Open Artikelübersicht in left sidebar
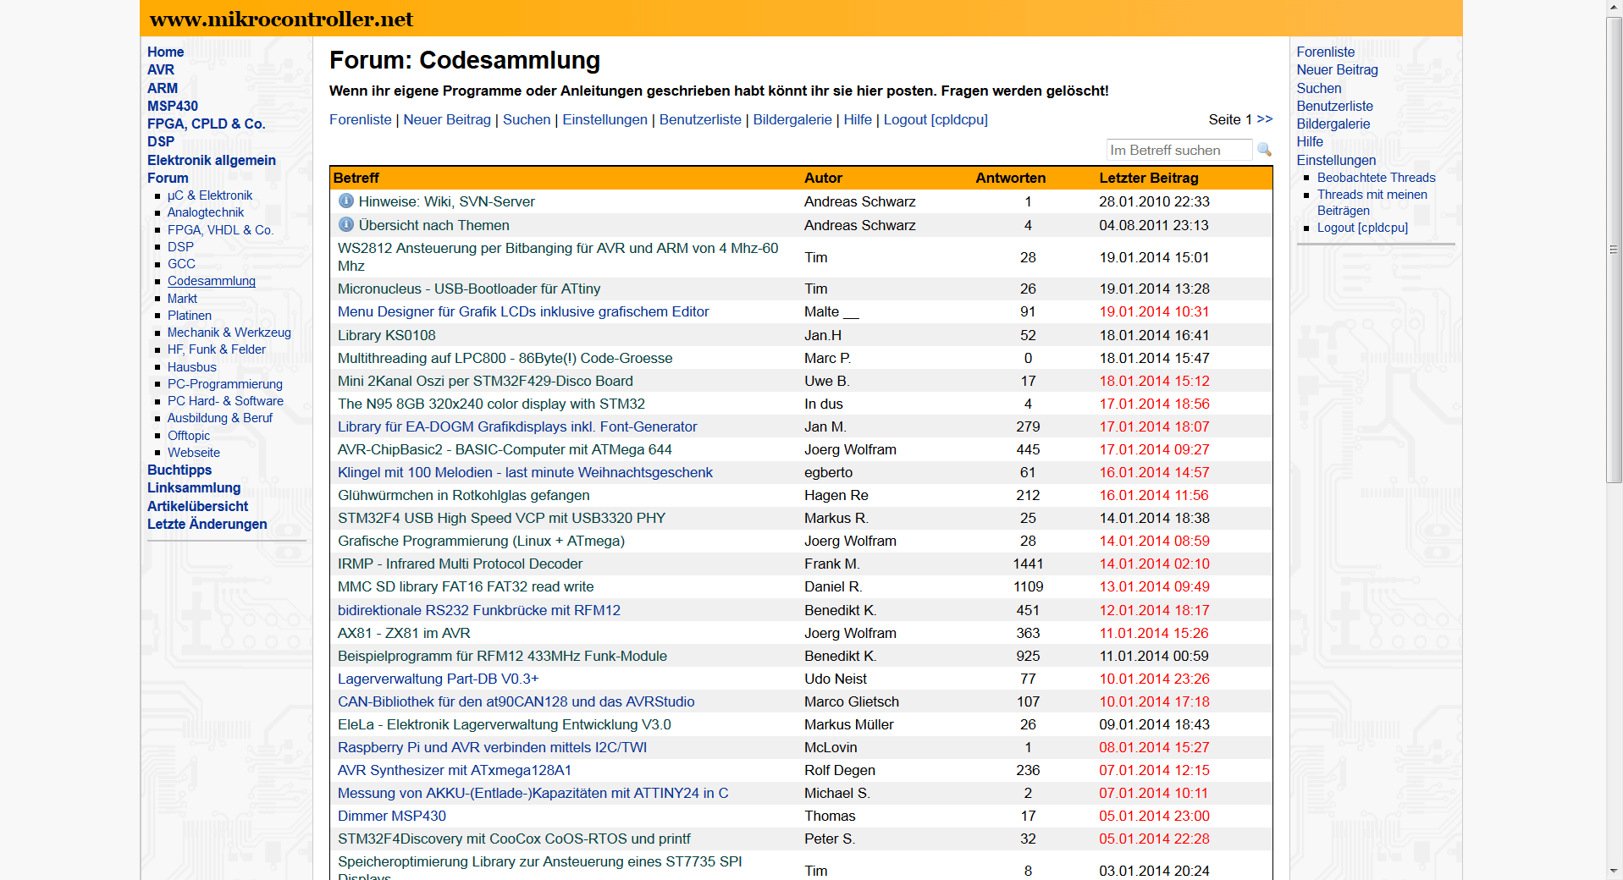Image resolution: width=1623 pixels, height=880 pixels. 198,506
